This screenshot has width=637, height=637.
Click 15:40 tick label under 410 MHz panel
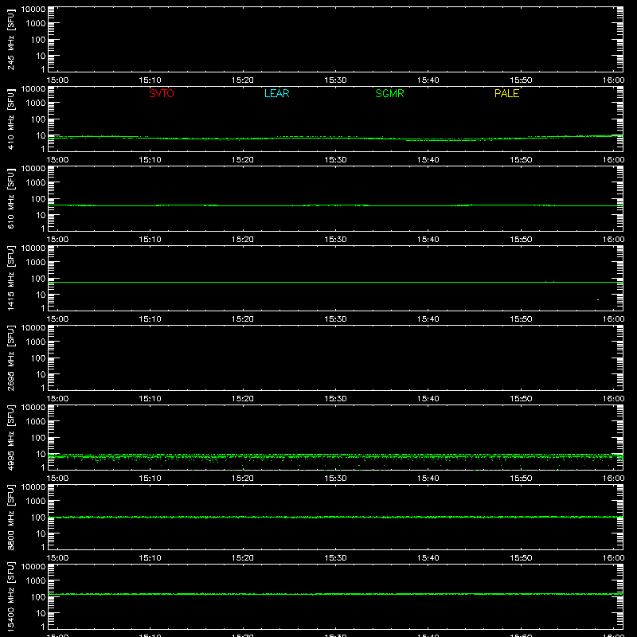tap(428, 160)
